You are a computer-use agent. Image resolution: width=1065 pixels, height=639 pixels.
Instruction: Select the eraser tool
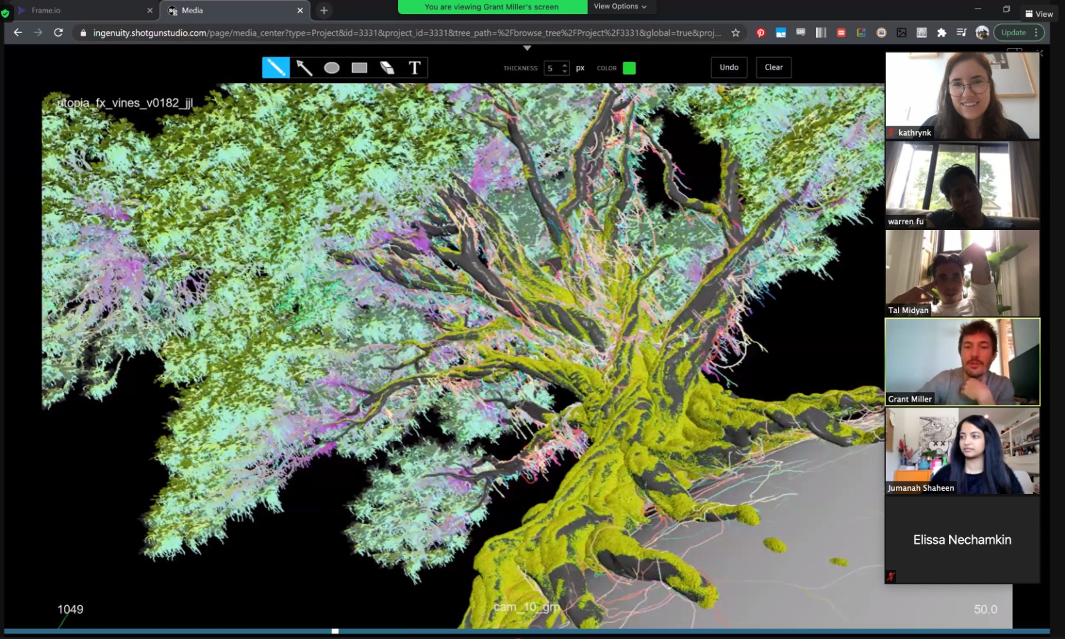(x=387, y=67)
